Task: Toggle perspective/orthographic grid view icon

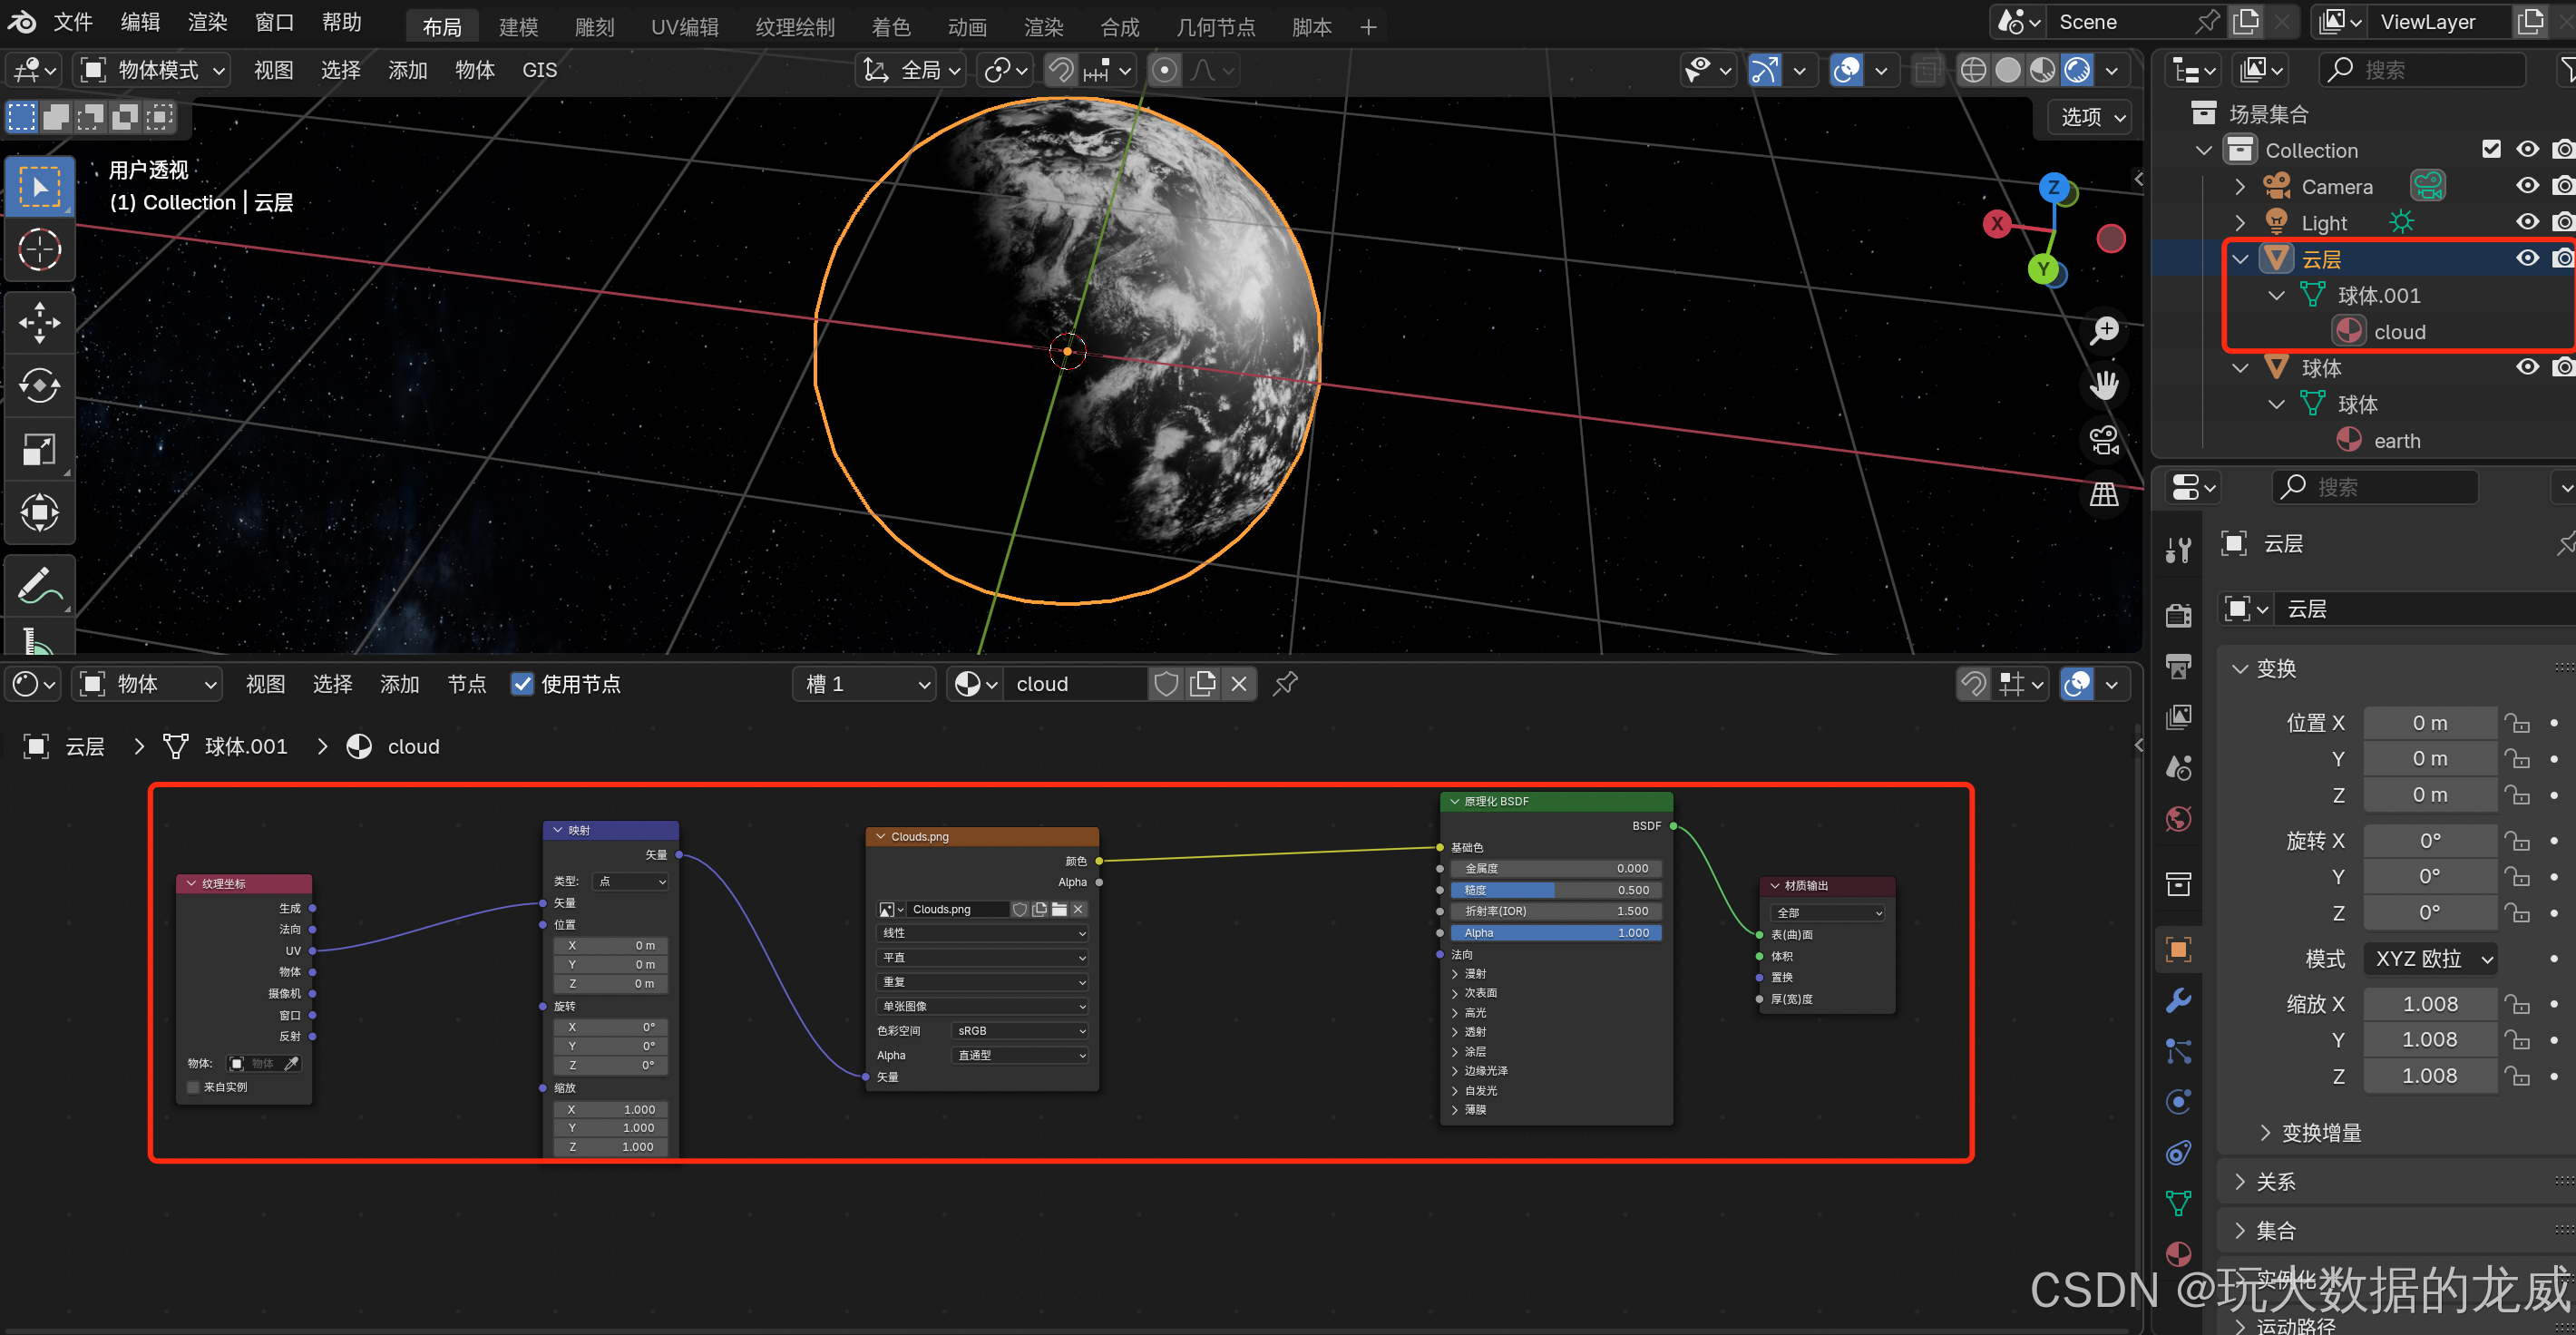Action: pos(2104,494)
